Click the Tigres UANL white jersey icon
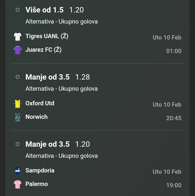 (18, 37)
